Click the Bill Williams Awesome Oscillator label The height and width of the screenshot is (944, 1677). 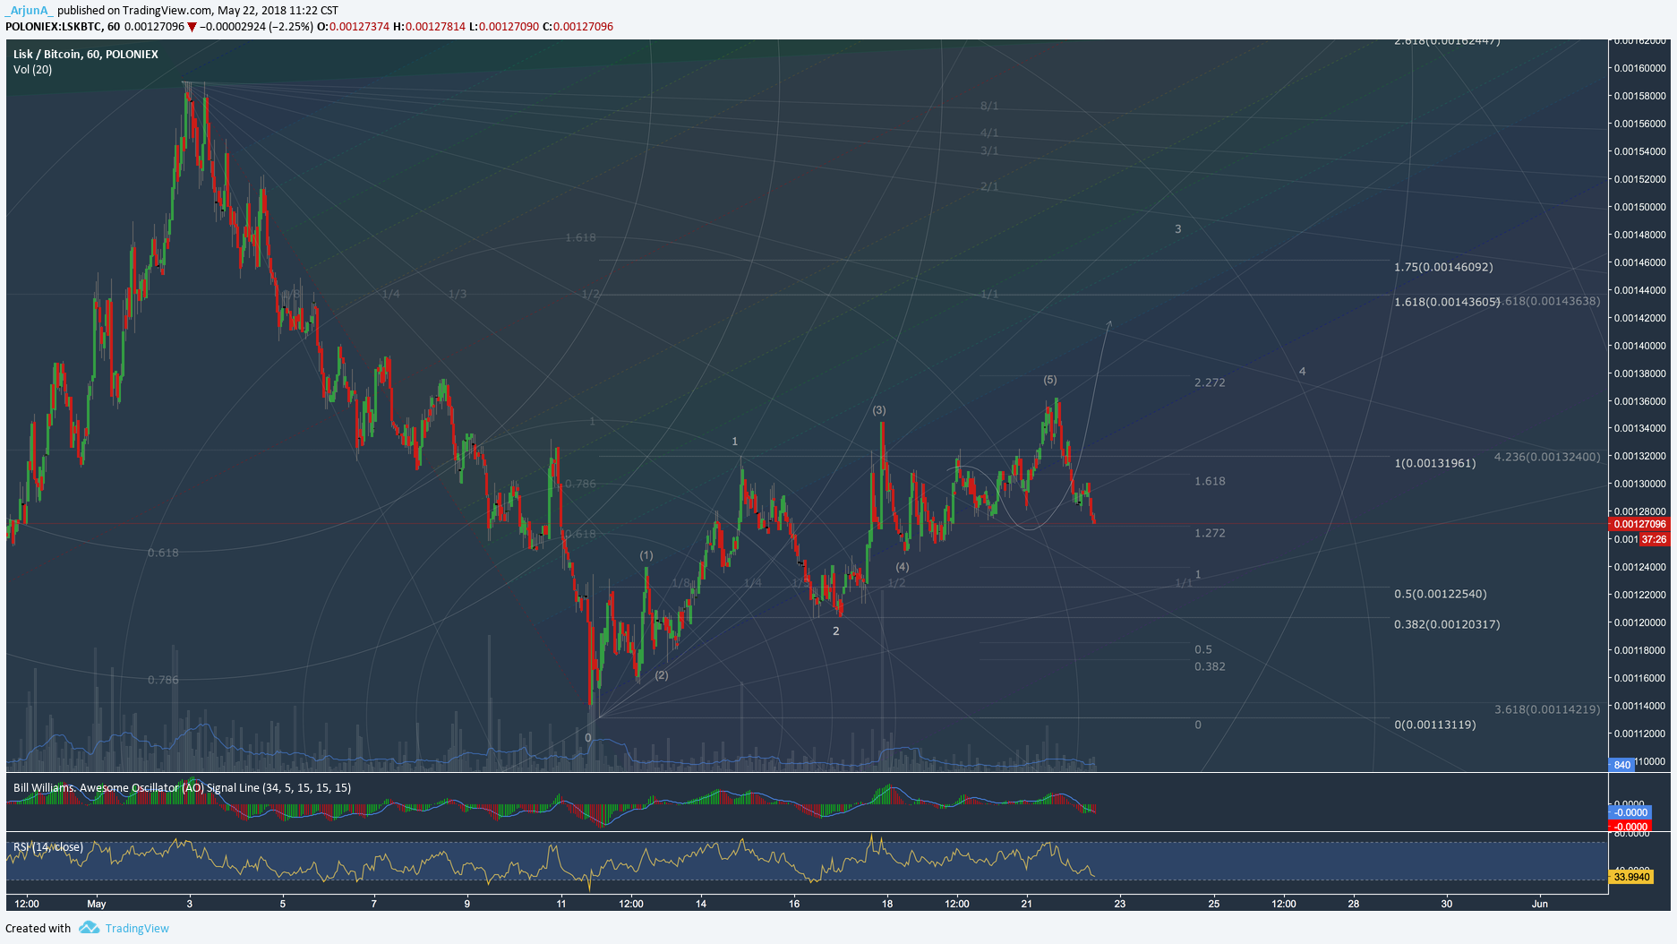[182, 788]
